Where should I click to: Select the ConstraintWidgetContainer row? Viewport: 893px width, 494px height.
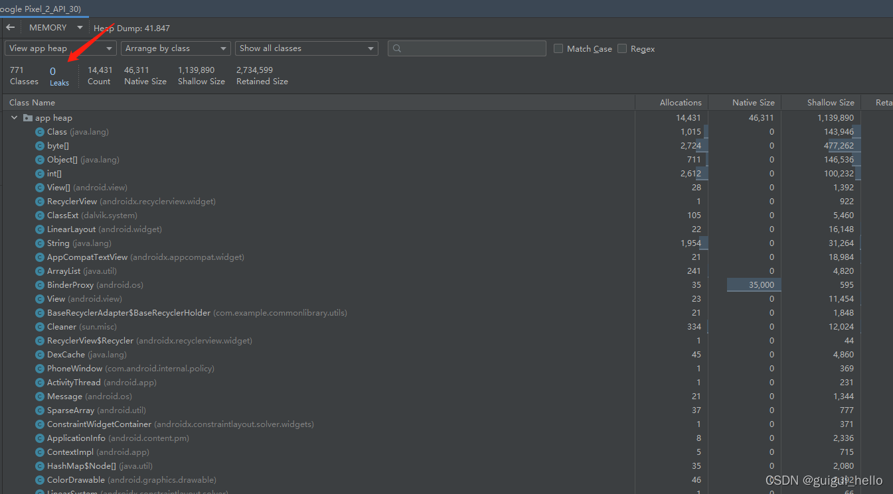click(446, 424)
